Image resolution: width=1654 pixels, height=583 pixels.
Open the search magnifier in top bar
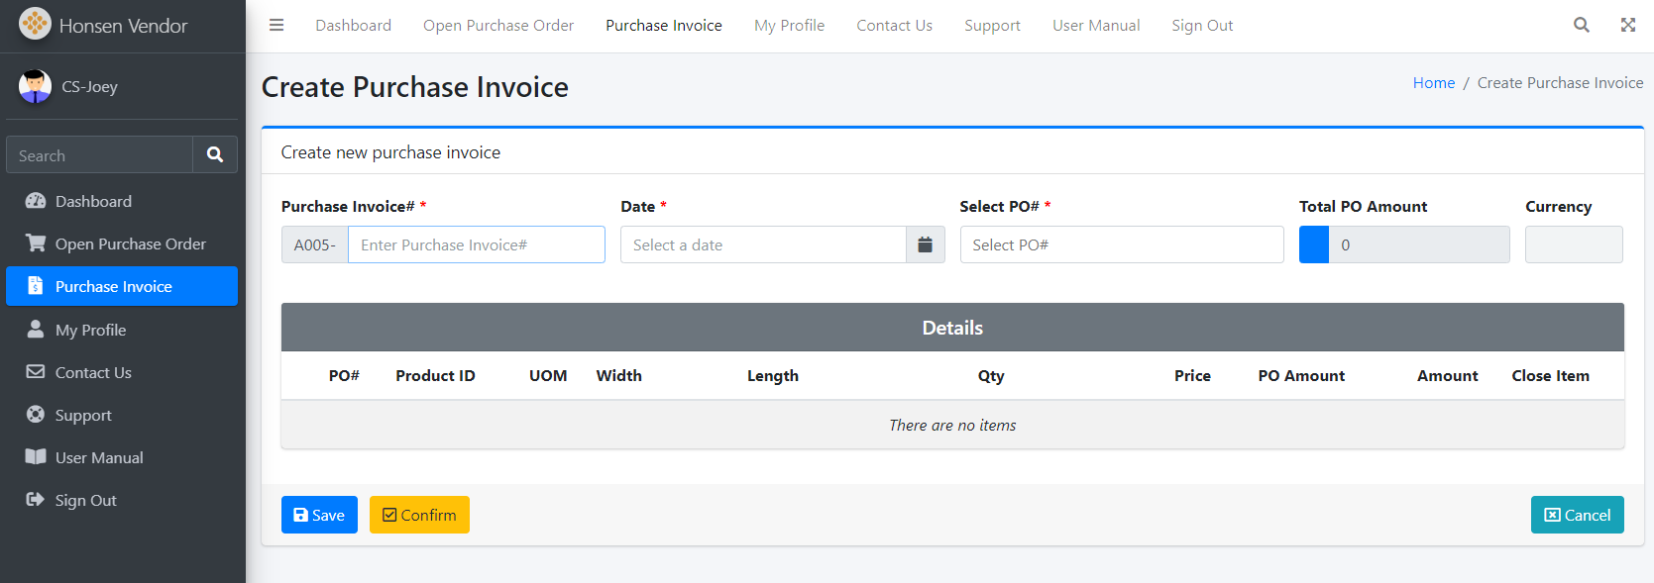coord(1581,26)
